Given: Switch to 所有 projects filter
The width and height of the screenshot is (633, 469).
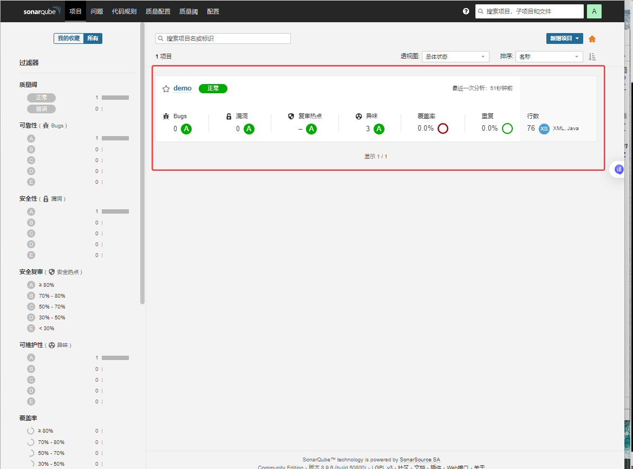Looking at the screenshot, I should coord(93,38).
